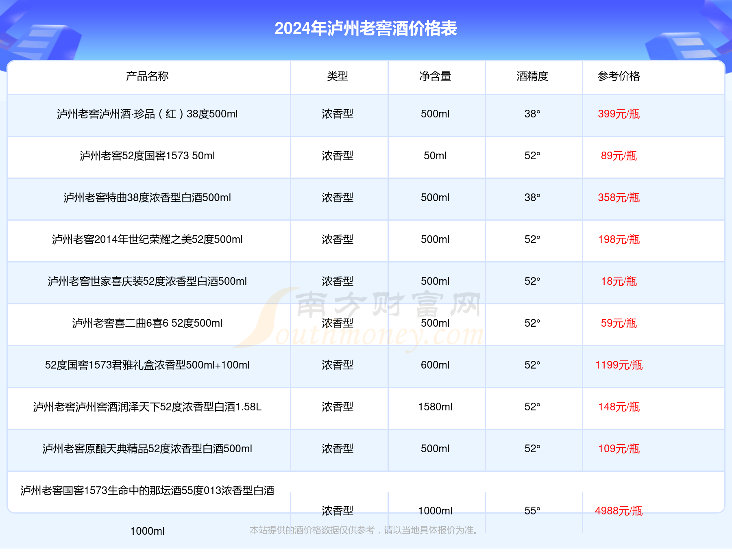Viewport: 732px width, 553px height.
Task: Click product 泸州老窖泸州酒·珍品（红）38度500ml
Action: [x=147, y=114]
